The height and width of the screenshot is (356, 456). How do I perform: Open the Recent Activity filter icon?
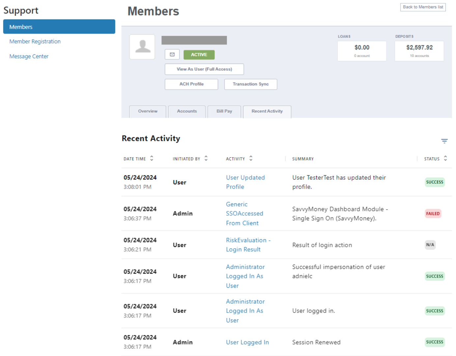[x=444, y=141]
